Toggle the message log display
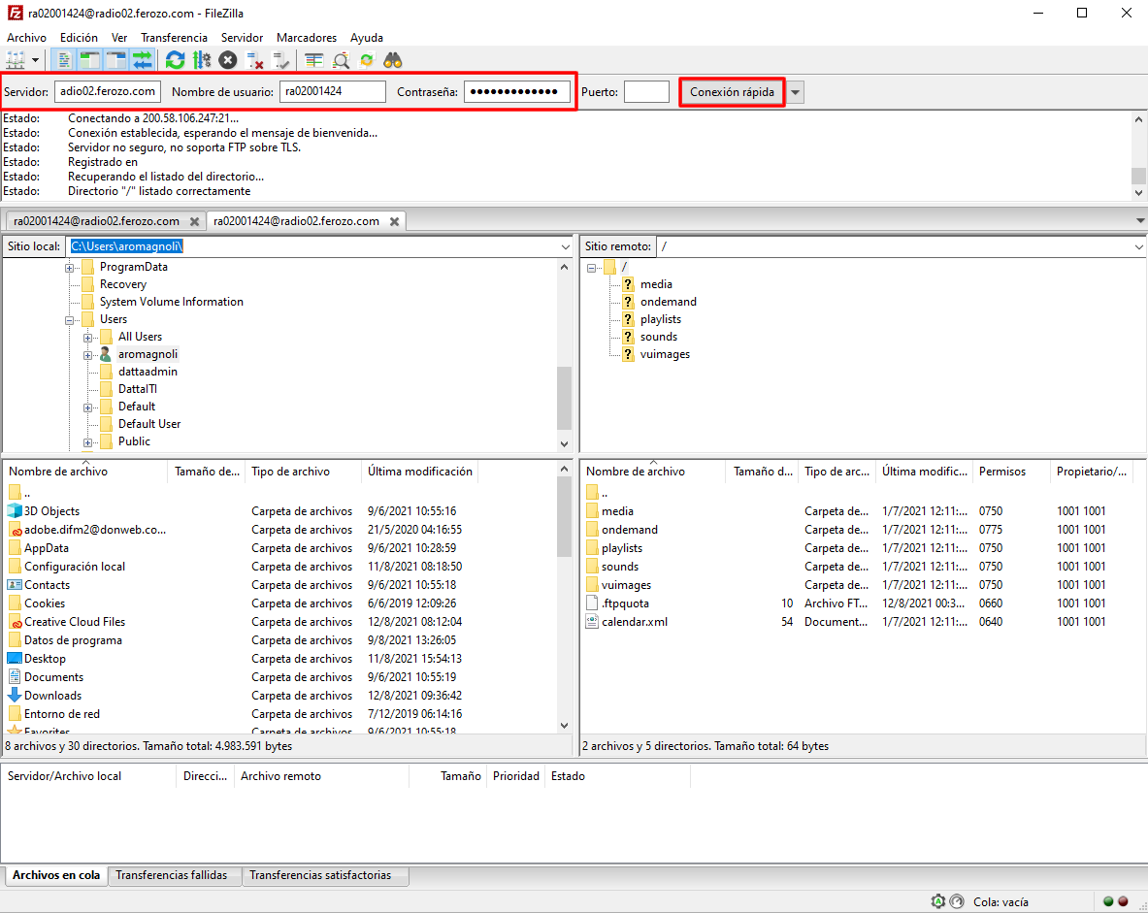Screen dimensions: 1148x913 64,60
